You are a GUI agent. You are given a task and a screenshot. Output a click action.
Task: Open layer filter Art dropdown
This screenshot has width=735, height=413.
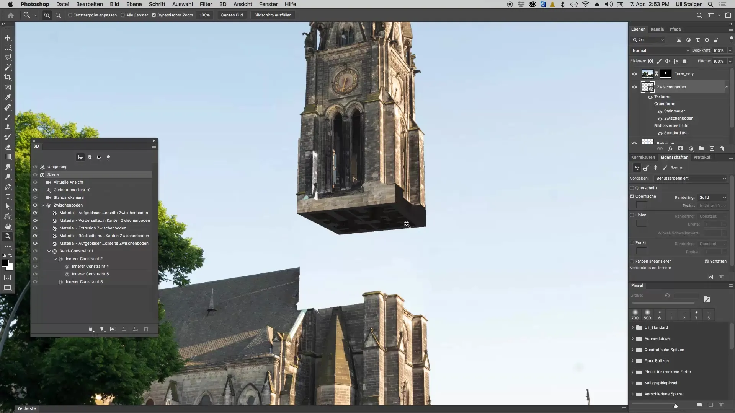648,40
